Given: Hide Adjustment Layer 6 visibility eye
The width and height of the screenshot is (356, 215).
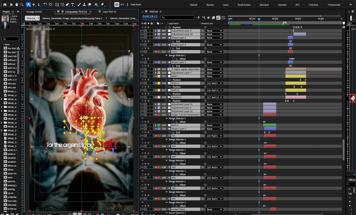Looking at the screenshot, I should click(x=142, y=31).
